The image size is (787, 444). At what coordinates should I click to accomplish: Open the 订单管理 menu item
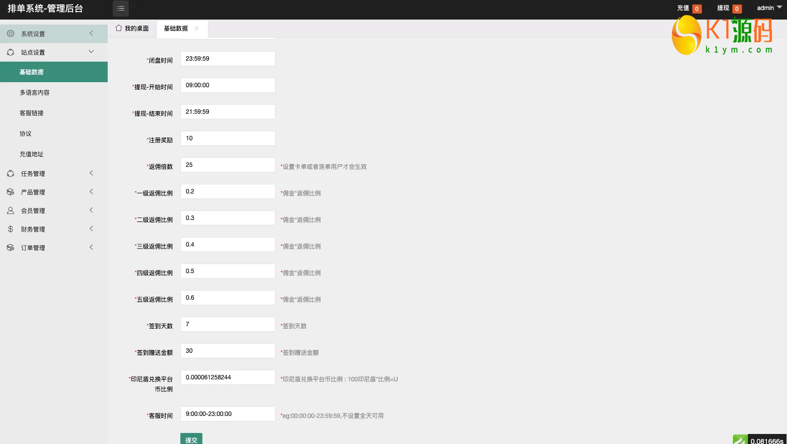[54, 248]
